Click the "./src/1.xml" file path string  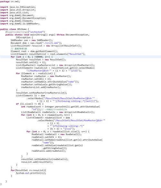pos(51,43)
